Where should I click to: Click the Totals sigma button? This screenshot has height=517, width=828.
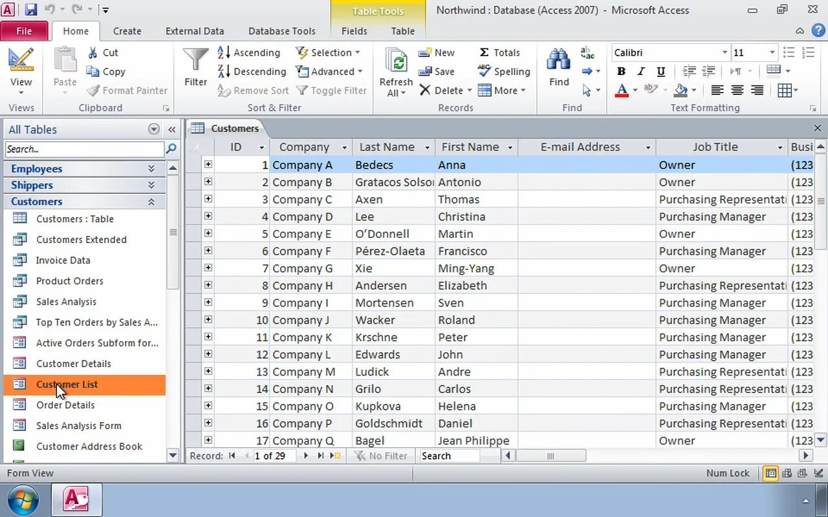(499, 52)
